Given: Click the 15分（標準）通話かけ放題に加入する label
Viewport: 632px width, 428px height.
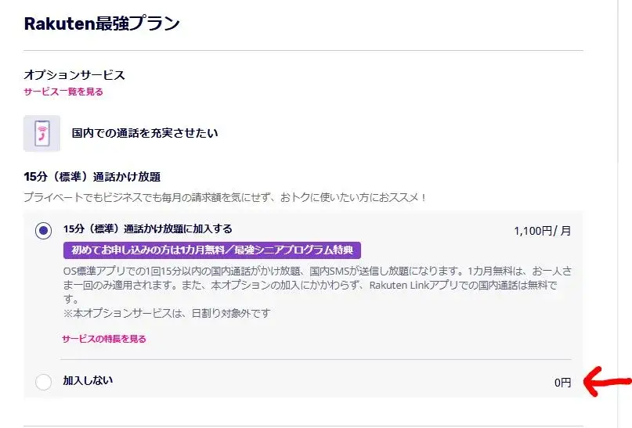Looking at the screenshot, I should coord(148,228).
